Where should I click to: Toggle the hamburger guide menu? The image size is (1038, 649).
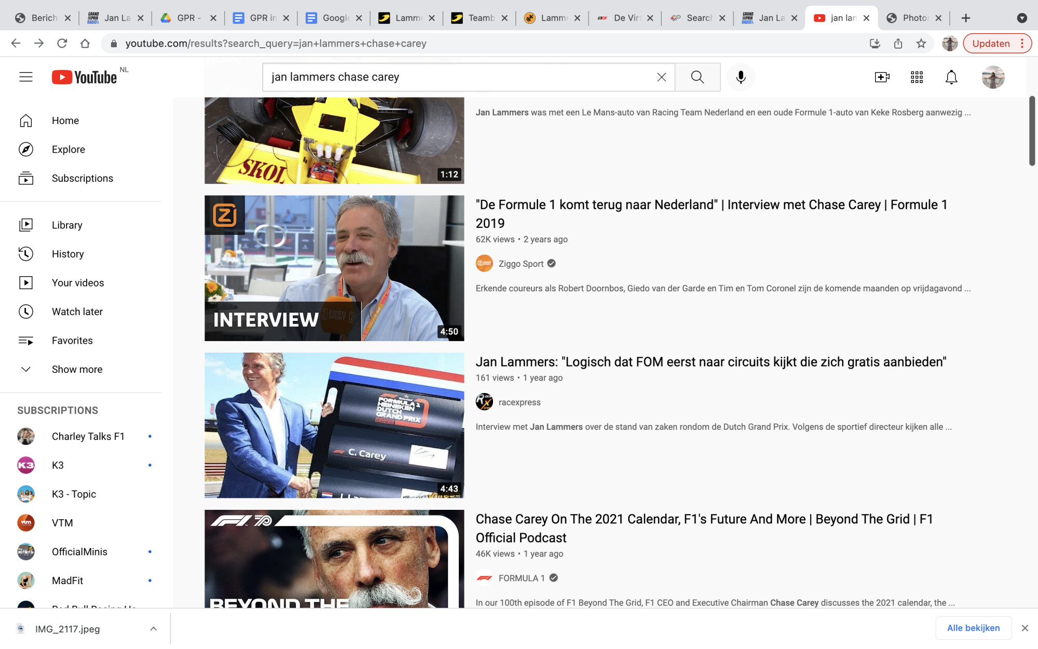point(26,77)
